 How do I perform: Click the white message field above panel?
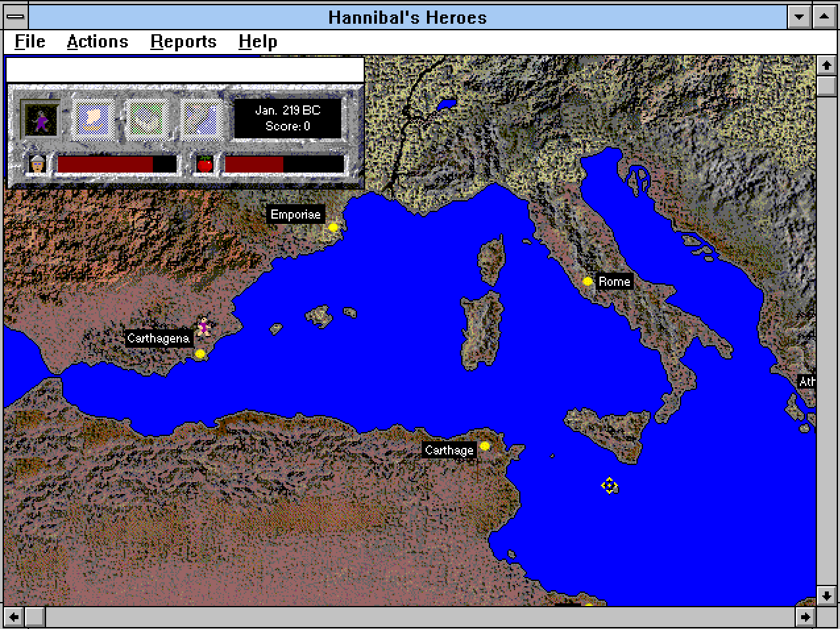(x=185, y=69)
